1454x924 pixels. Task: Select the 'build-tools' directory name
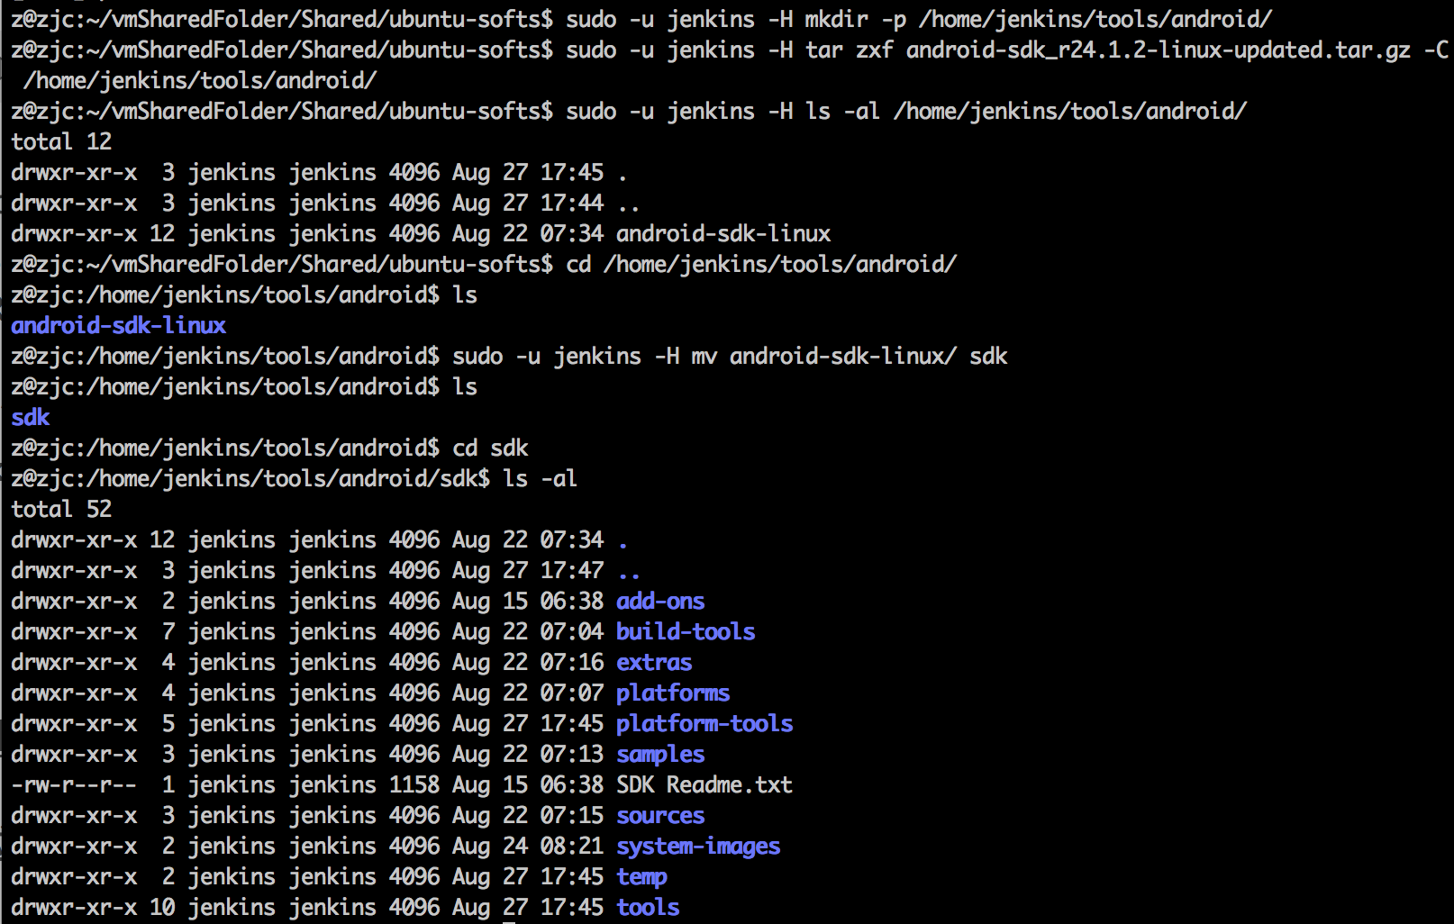click(686, 631)
